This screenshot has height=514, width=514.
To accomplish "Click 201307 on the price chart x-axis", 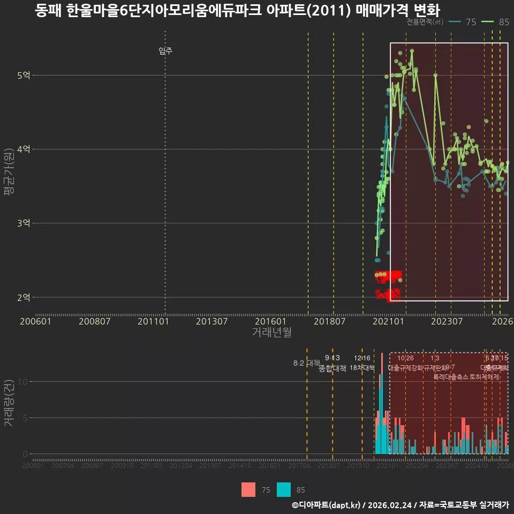I will pos(212,321).
